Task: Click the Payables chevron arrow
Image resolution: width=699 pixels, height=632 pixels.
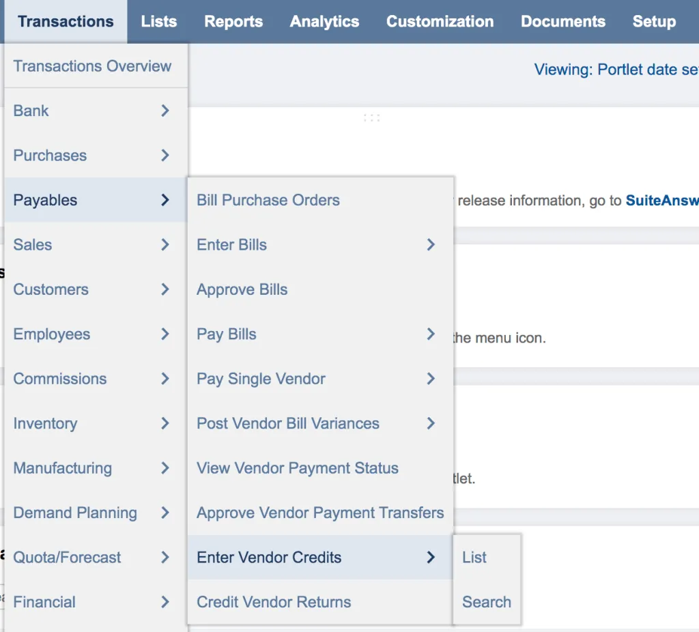Action: click(x=165, y=200)
